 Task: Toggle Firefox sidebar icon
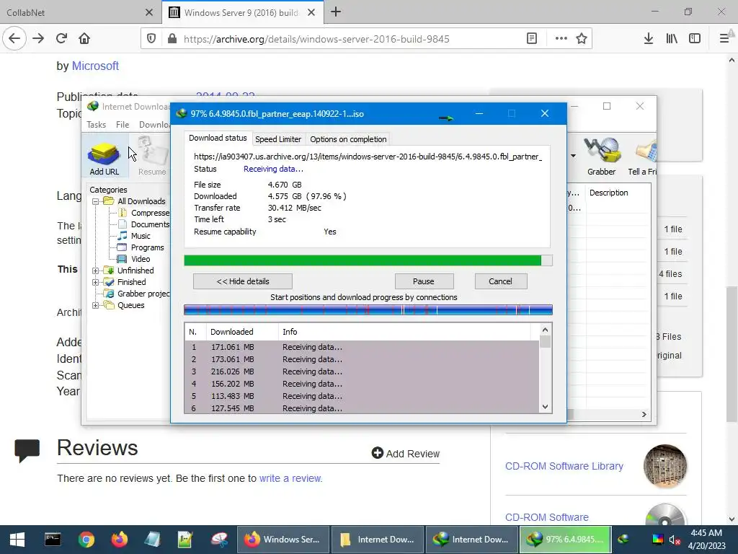click(695, 39)
